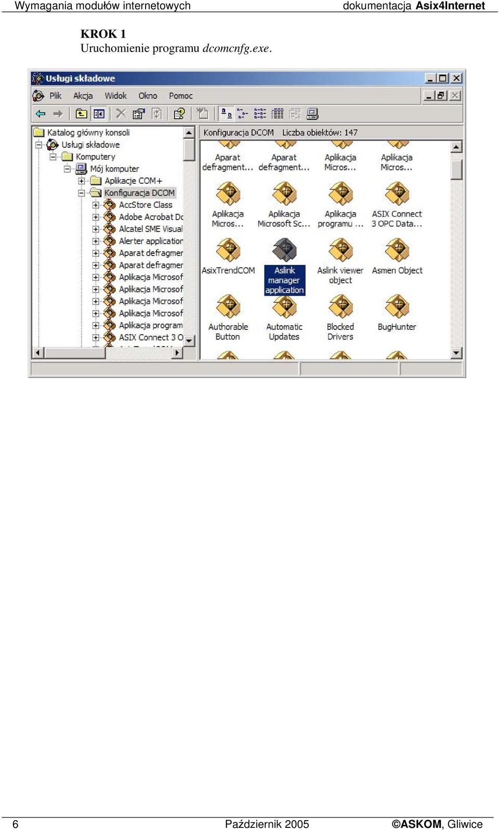Open the Pomoc menu

[x=181, y=96]
